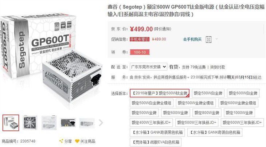266x147 pixels.
Task: Click the first thumbnail with box and PSU
Action: pyautogui.click(x=11, y=123)
